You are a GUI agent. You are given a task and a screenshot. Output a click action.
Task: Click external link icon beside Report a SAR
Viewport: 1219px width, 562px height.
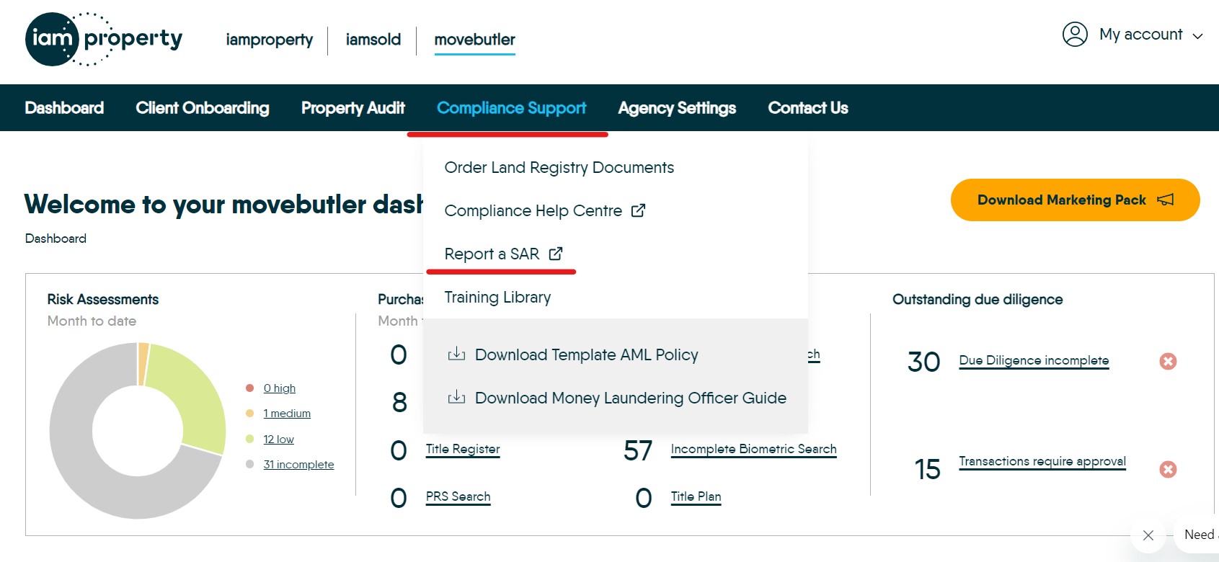[556, 254]
